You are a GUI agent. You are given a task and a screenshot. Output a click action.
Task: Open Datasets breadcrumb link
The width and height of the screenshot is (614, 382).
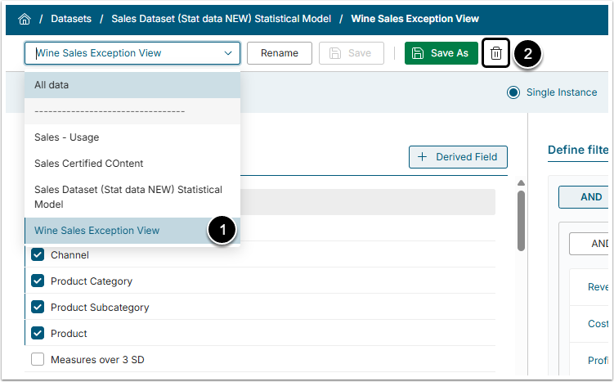[x=71, y=18]
